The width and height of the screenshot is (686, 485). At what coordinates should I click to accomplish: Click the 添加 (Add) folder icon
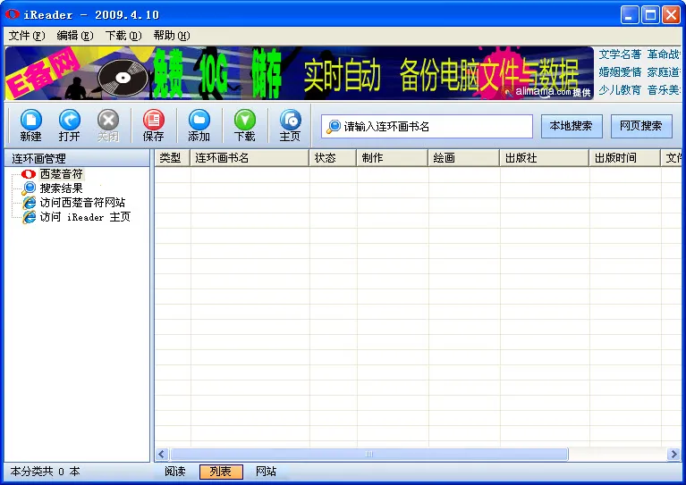199,121
